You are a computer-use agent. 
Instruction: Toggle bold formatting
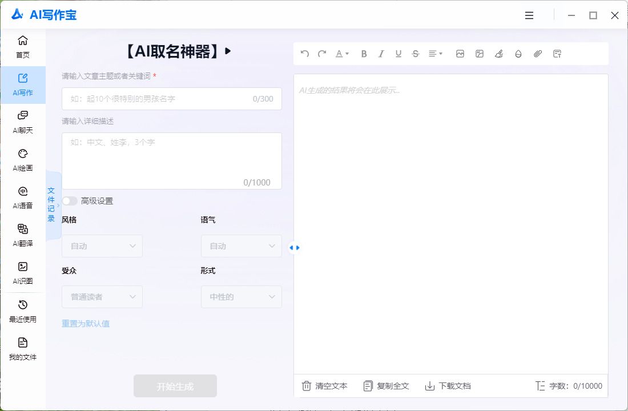point(364,54)
